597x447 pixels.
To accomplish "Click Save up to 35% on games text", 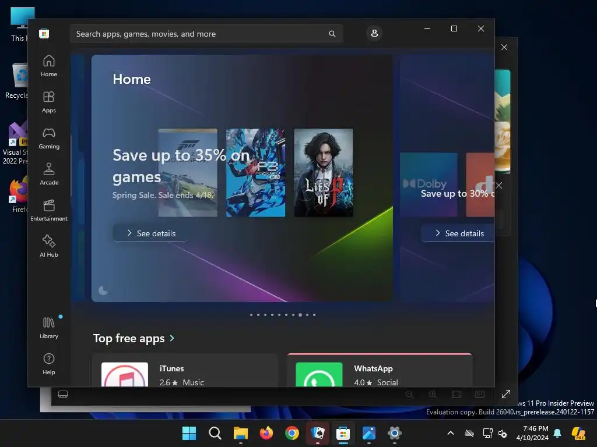I will [x=181, y=166].
